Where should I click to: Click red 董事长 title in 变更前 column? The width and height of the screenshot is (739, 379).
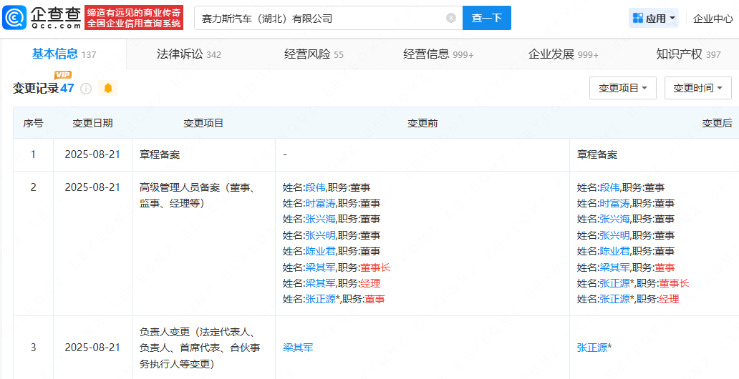tap(376, 267)
